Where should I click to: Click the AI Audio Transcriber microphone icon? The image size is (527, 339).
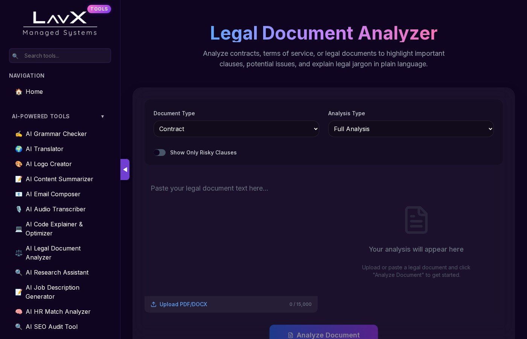pos(19,209)
